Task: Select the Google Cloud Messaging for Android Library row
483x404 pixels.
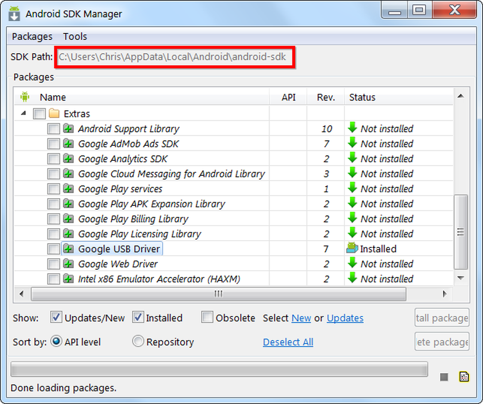Action: [x=234, y=173]
